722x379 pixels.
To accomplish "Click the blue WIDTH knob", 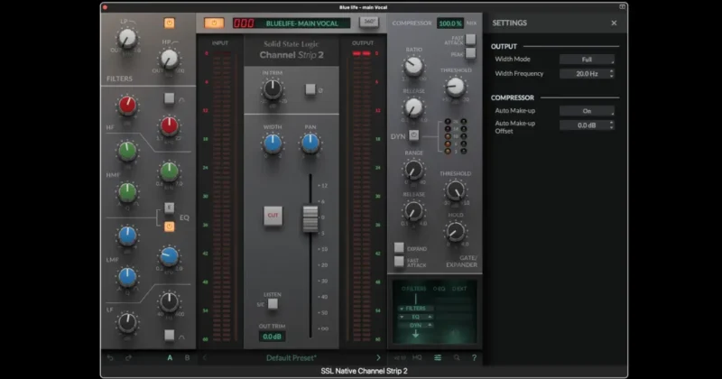I will 273,143.
